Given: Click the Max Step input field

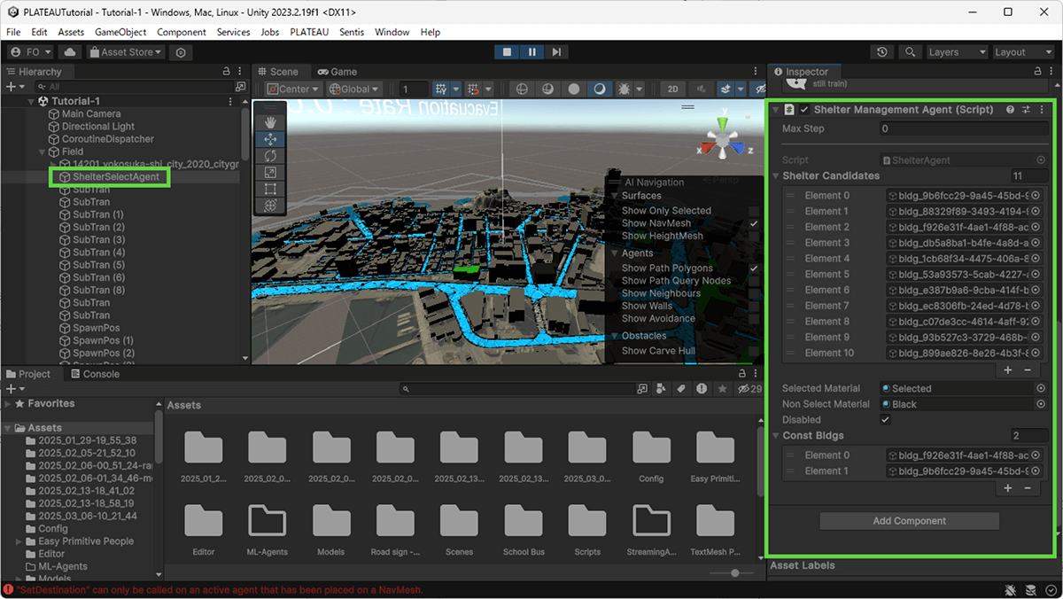Looking at the screenshot, I should 964,128.
